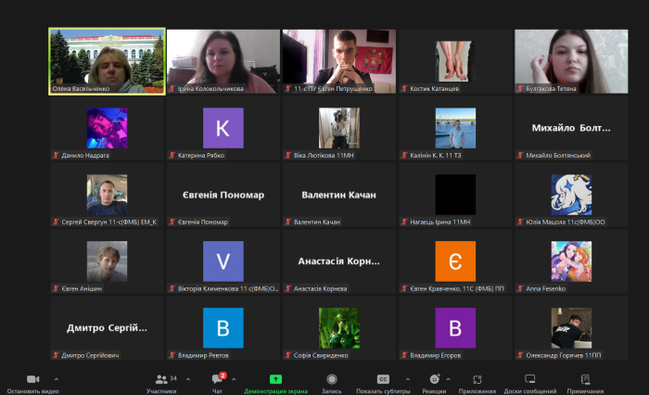Expand the arrow next to Чат
The image size is (649, 395).
[235, 379]
